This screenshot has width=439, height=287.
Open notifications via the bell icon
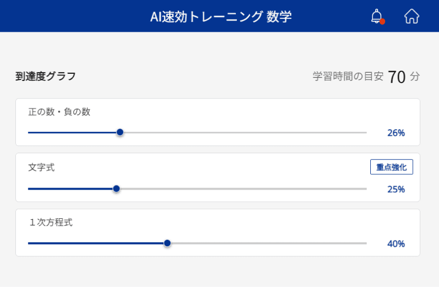(377, 16)
